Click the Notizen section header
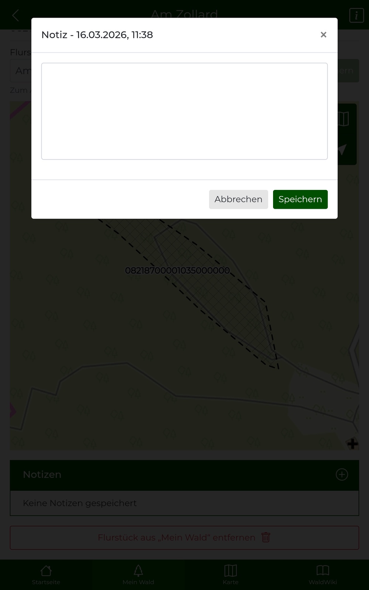 pyautogui.click(x=184, y=475)
